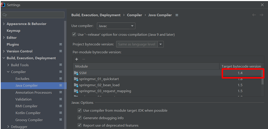Toggle the '--release' cross-compilation checkbox

click(74, 34)
